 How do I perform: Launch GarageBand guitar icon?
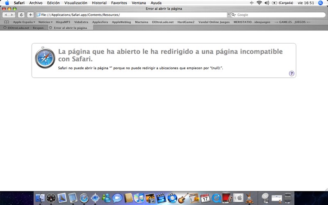[183, 198]
